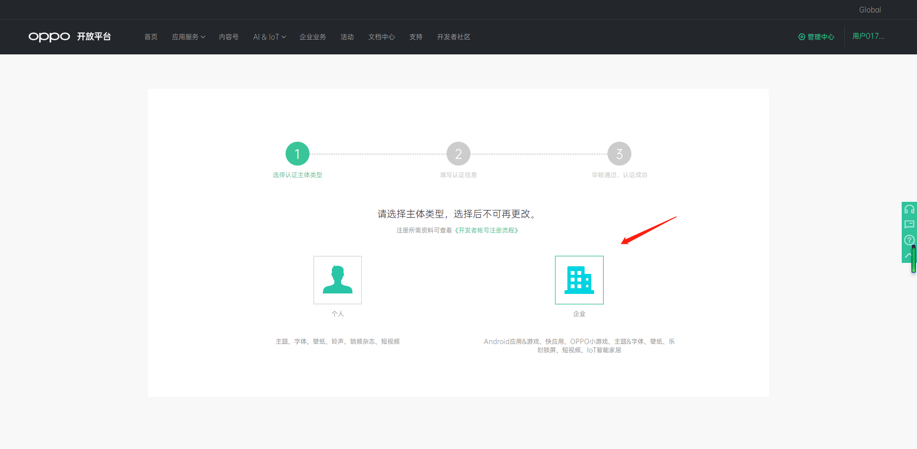Screen dimensions: 917x449
Task: Click the 选择认证主体类型 step label
Action: click(x=298, y=175)
